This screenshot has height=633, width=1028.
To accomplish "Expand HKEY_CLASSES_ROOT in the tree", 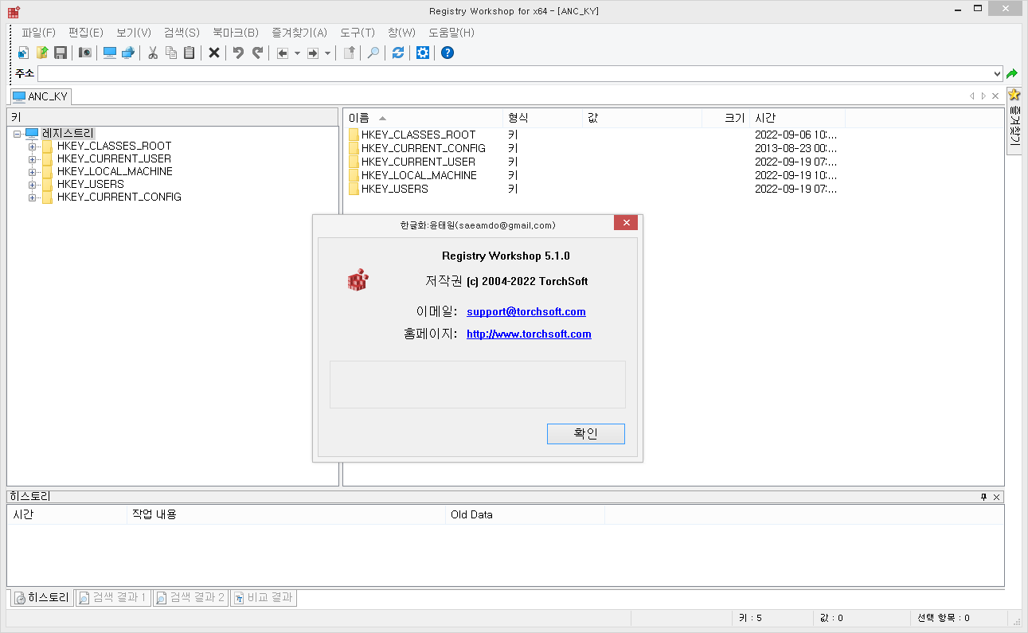I will pos(33,147).
